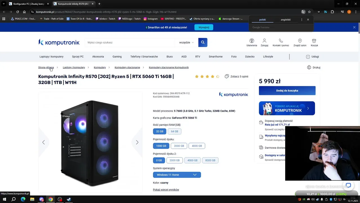The height and width of the screenshot is (203, 360).
Task: Close the blue promo banner
Action: (354, 27)
